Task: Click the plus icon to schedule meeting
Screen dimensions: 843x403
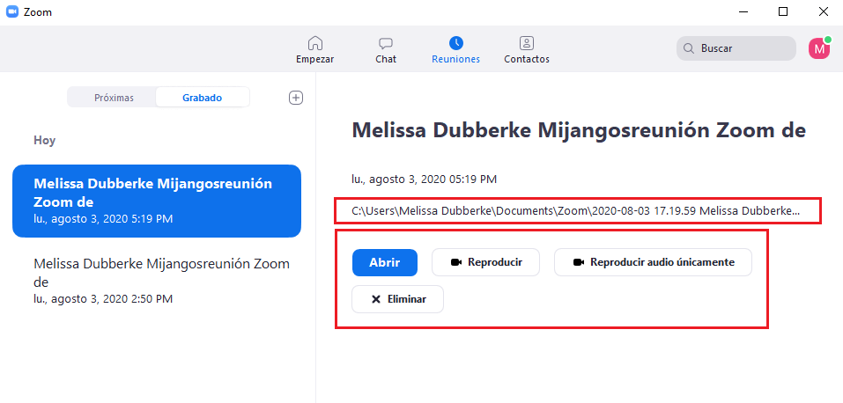Action: coord(296,98)
